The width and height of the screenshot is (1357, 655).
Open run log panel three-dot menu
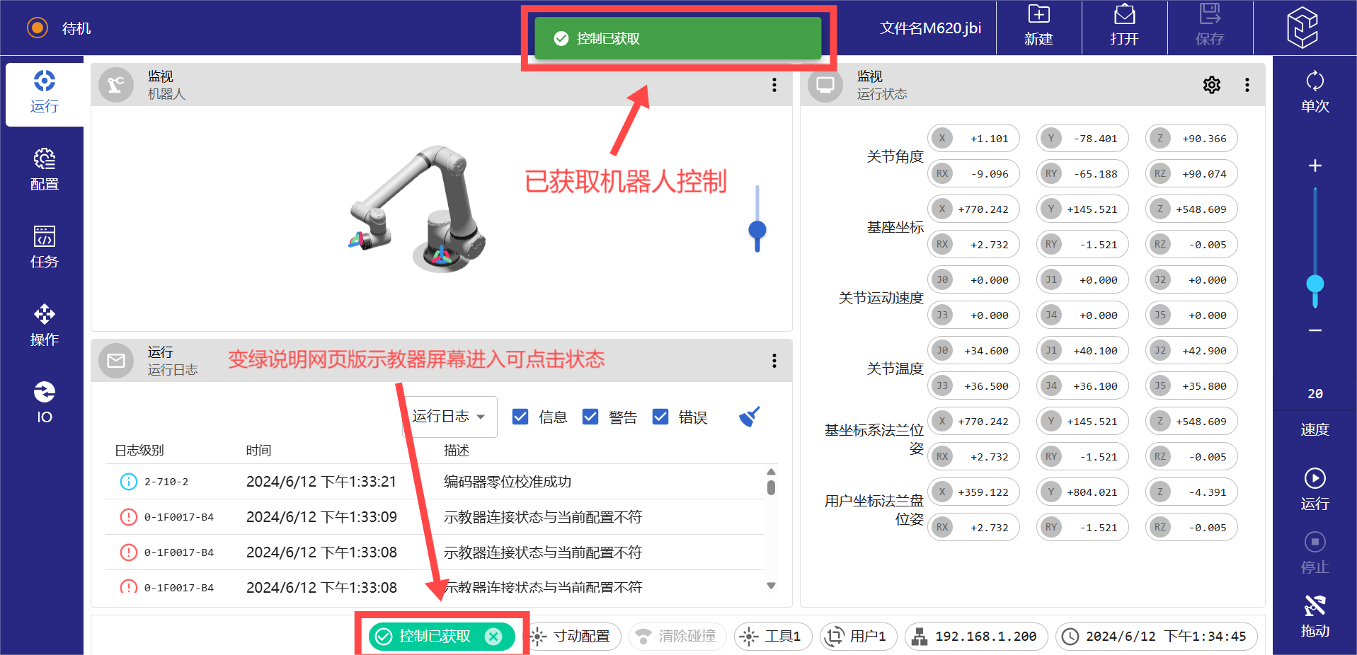coord(774,361)
